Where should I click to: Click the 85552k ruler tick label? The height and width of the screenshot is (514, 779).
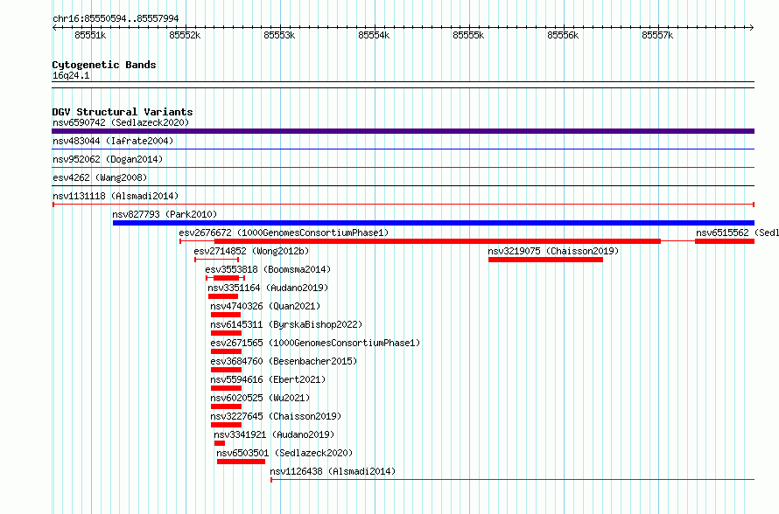point(185,35)
